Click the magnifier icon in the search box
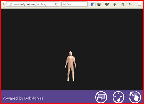Image resolution: width=144 pixels, height=104 pixels. tap(64, 4)
